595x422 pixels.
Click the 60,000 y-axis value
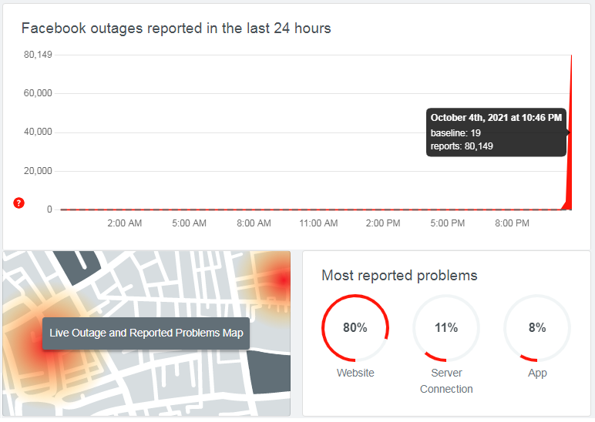pos(38,93)
